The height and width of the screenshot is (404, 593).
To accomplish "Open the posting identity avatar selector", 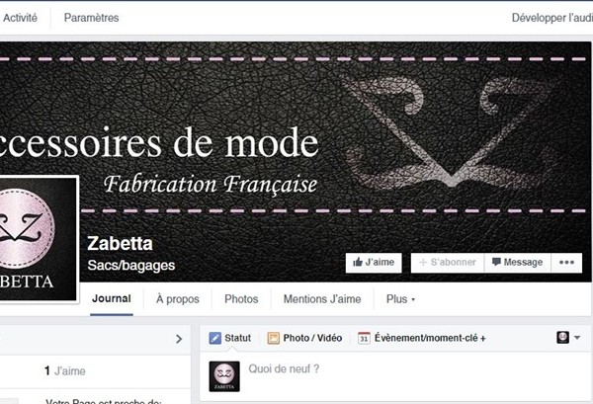I will (x=562, y=337).
